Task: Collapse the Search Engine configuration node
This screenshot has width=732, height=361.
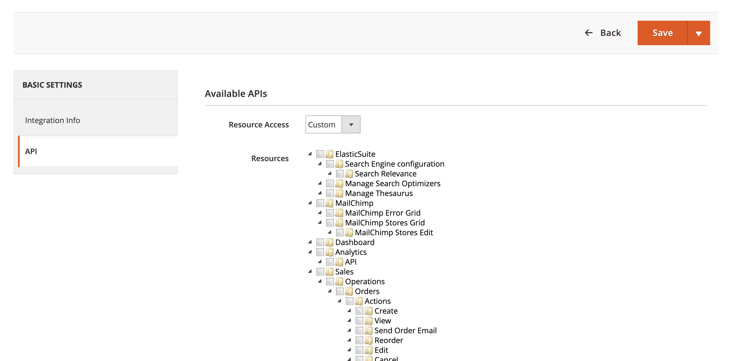Action: pos(320,164)
